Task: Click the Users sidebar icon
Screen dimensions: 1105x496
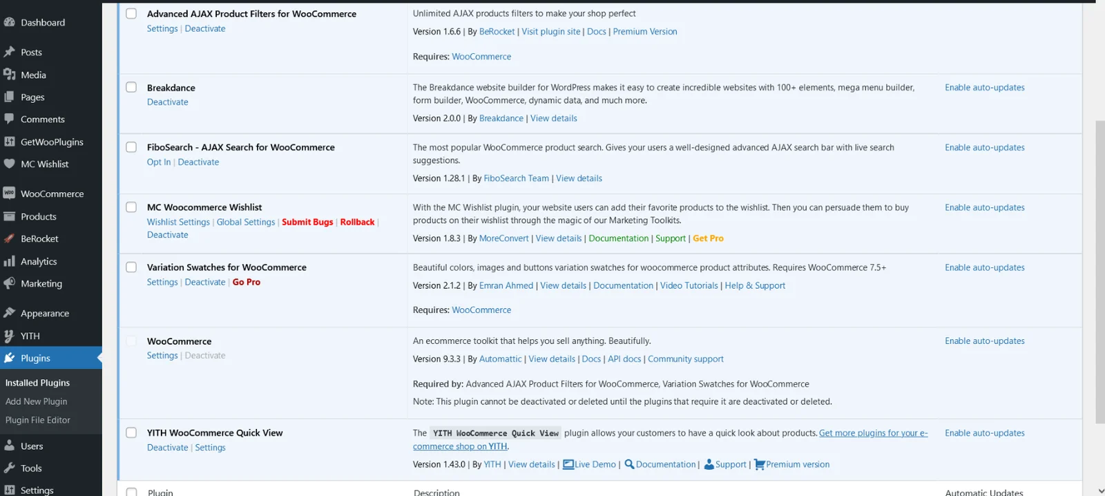Action: point(9,446)
